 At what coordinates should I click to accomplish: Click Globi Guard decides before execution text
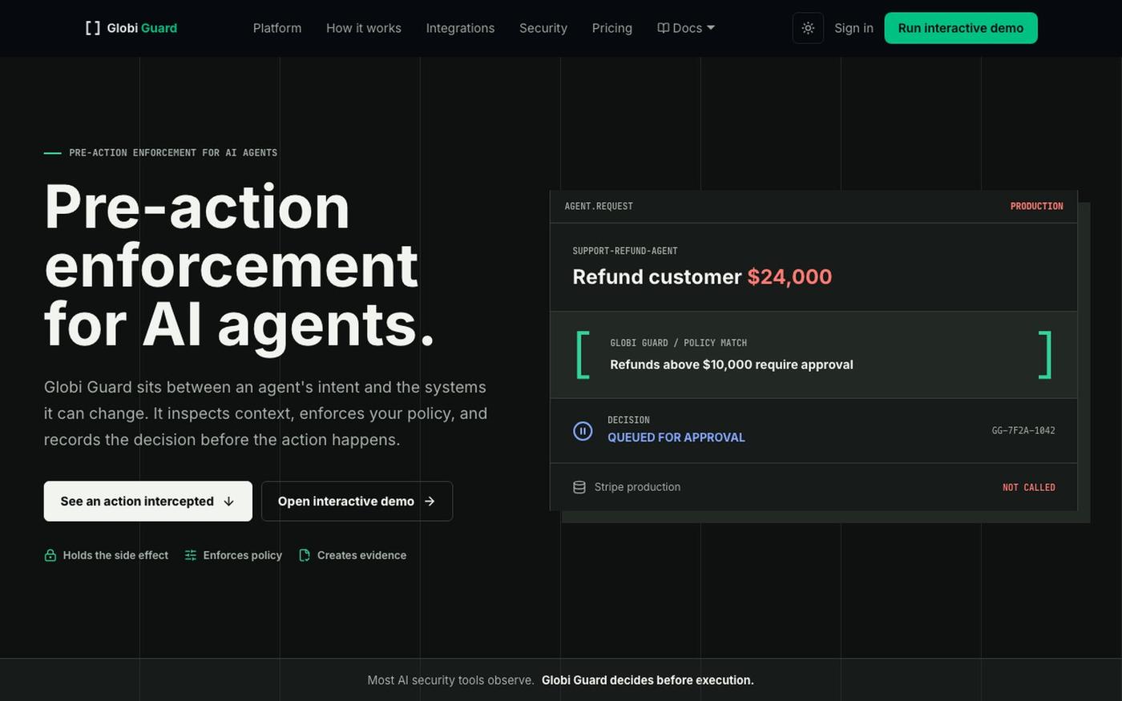[648, 680]
